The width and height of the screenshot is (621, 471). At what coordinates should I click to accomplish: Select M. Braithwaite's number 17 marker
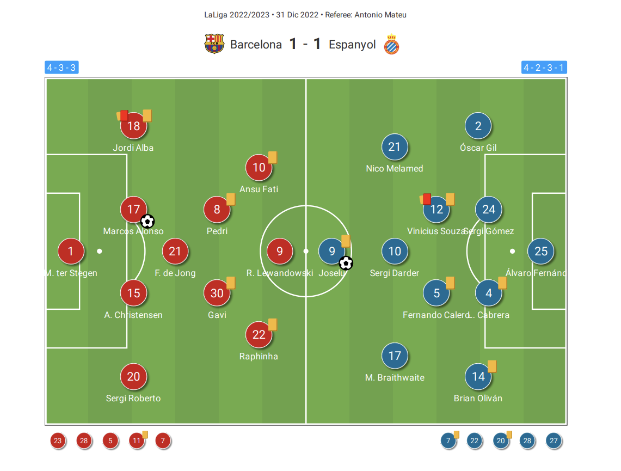pyautogui.click(x=395, y=356)
